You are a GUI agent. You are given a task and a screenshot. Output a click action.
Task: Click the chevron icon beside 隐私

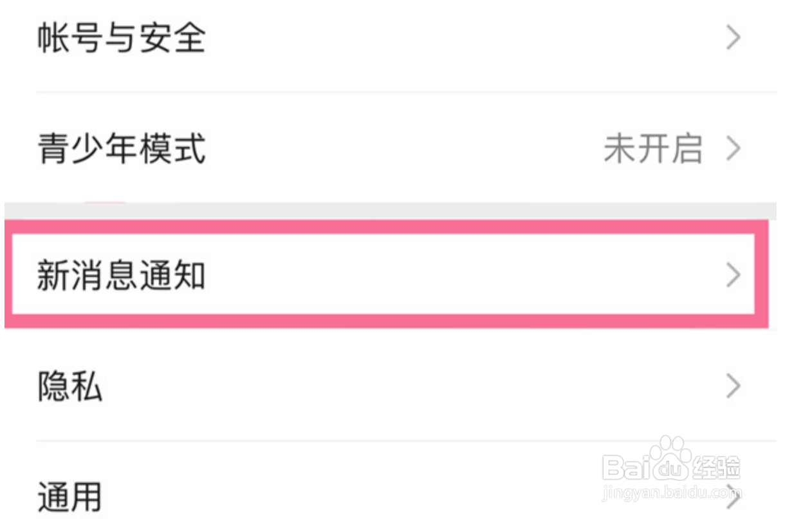pos(734,387)
